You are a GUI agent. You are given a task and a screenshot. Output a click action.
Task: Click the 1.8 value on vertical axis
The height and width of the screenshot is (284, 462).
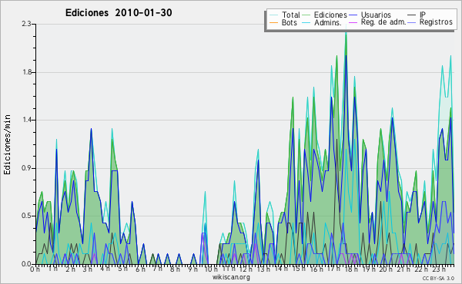[x=27, y=73]
